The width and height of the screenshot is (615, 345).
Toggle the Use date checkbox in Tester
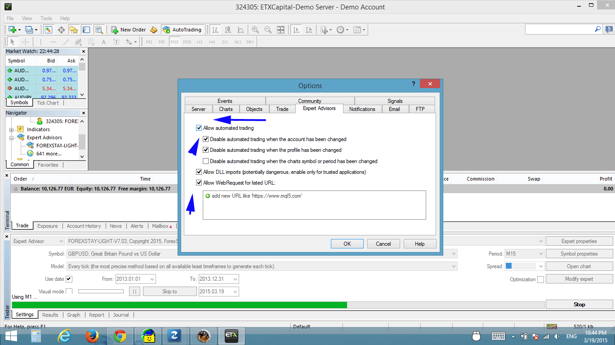(x=69, y=279)
